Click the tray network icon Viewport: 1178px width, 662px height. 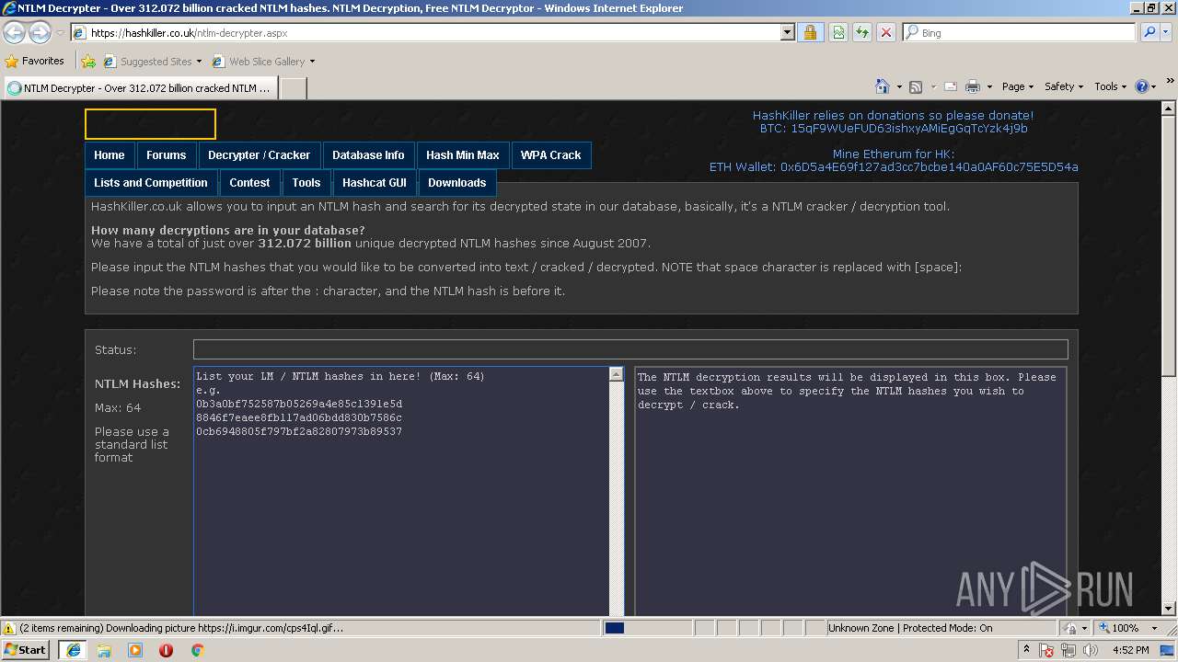point(1068,650)
